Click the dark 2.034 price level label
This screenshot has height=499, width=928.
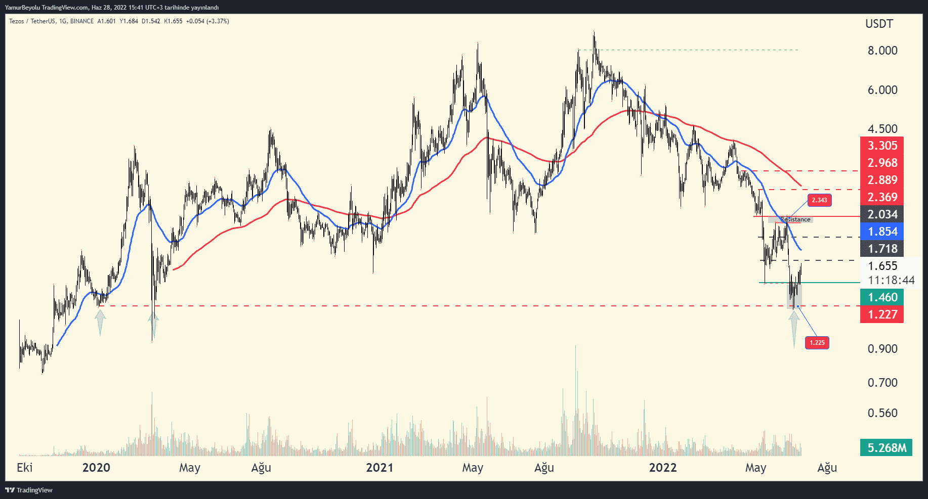point(882,214)
